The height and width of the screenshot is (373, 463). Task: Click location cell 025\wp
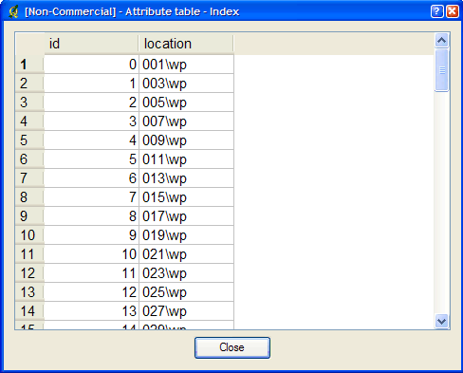(x=186, y=292)
